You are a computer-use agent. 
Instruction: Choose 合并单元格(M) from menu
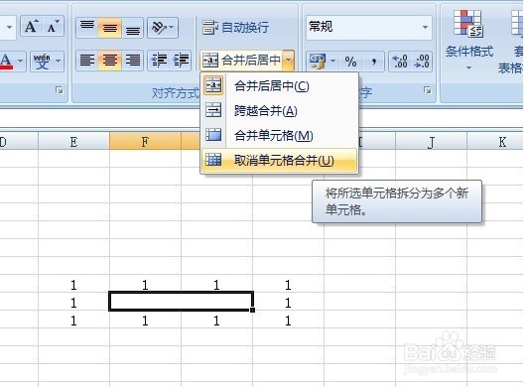click(279, 135)
